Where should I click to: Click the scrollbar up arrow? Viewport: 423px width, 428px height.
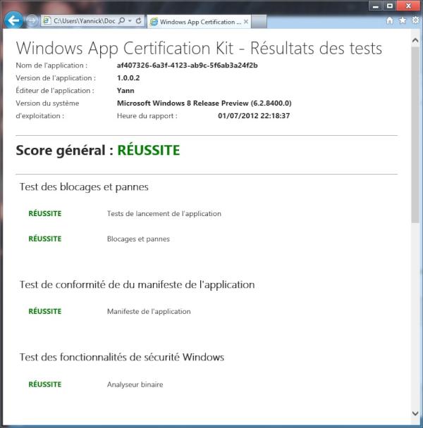click(x=415, y=41)
